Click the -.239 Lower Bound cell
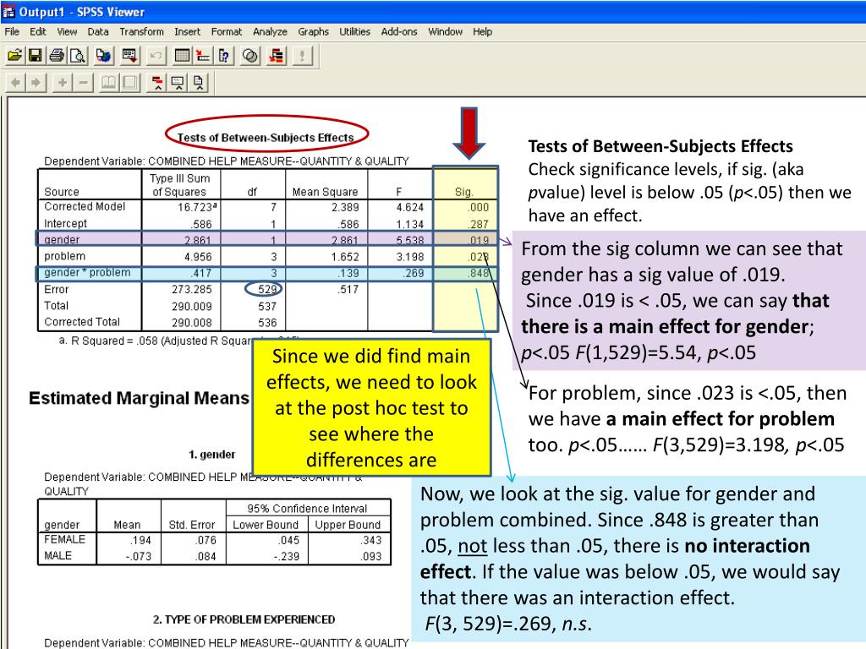Screen dimensions: 866x649 [x=286, y=556]
